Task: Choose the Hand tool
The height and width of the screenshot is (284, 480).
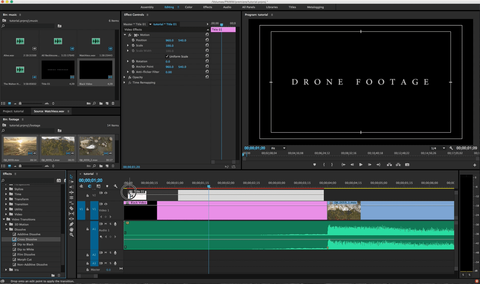Action: click(x=71, y=229)
